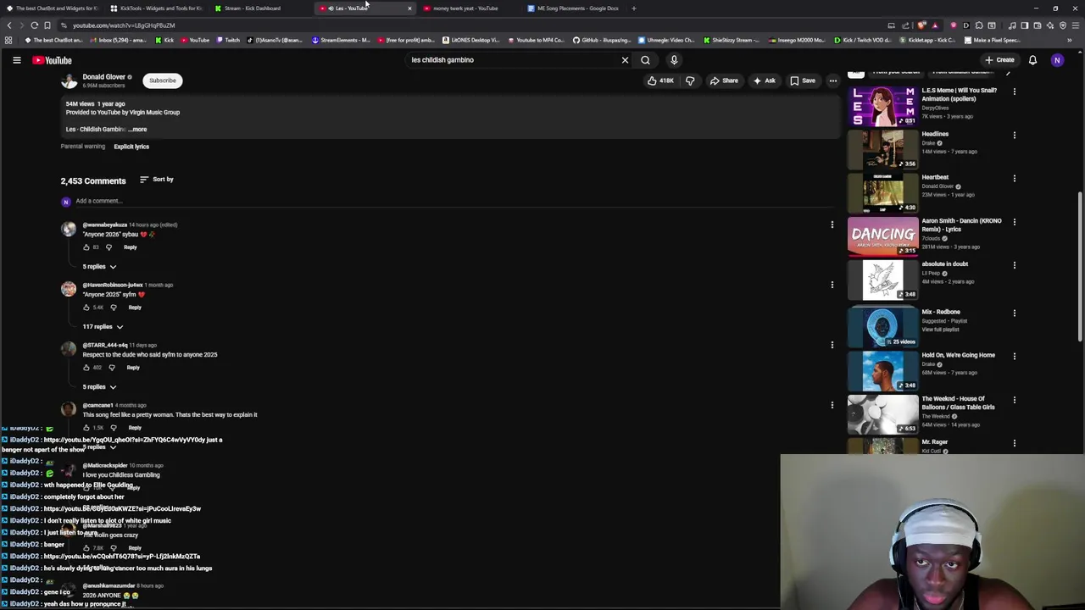Open the StreamElements bookmark
This screenshot has height=610, width=1085.
click(342, 40)
